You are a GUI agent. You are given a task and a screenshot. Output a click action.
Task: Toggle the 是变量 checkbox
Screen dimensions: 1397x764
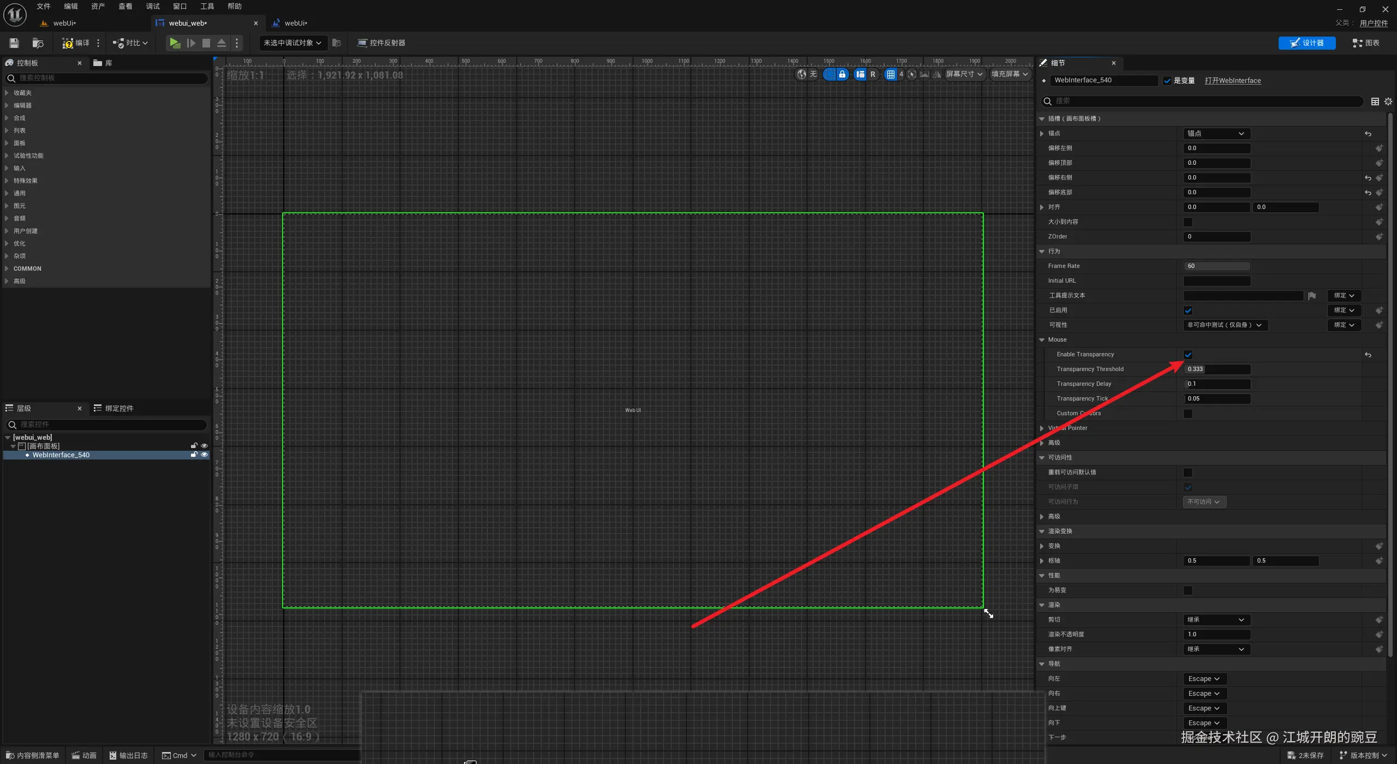[x=1167, y=81]
